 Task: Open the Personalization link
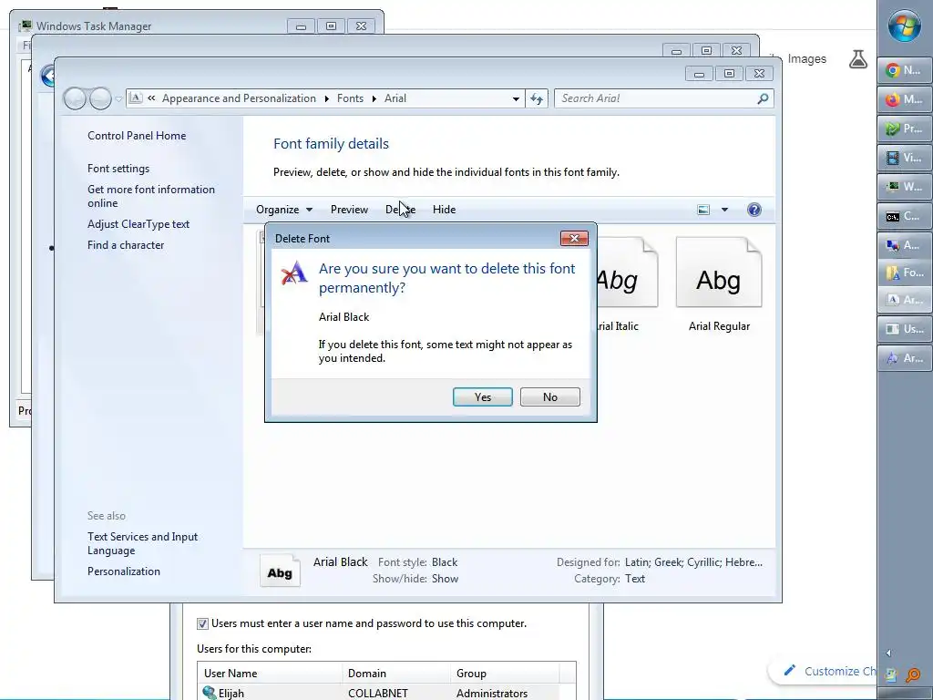tap(124, 571)
